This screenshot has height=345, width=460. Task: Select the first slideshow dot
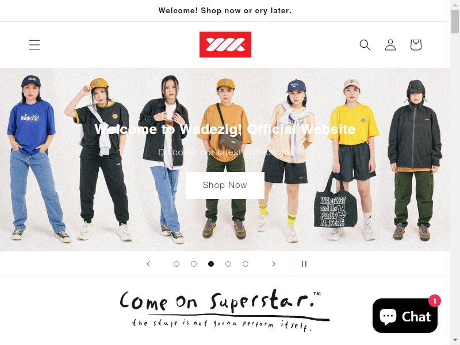177,264
